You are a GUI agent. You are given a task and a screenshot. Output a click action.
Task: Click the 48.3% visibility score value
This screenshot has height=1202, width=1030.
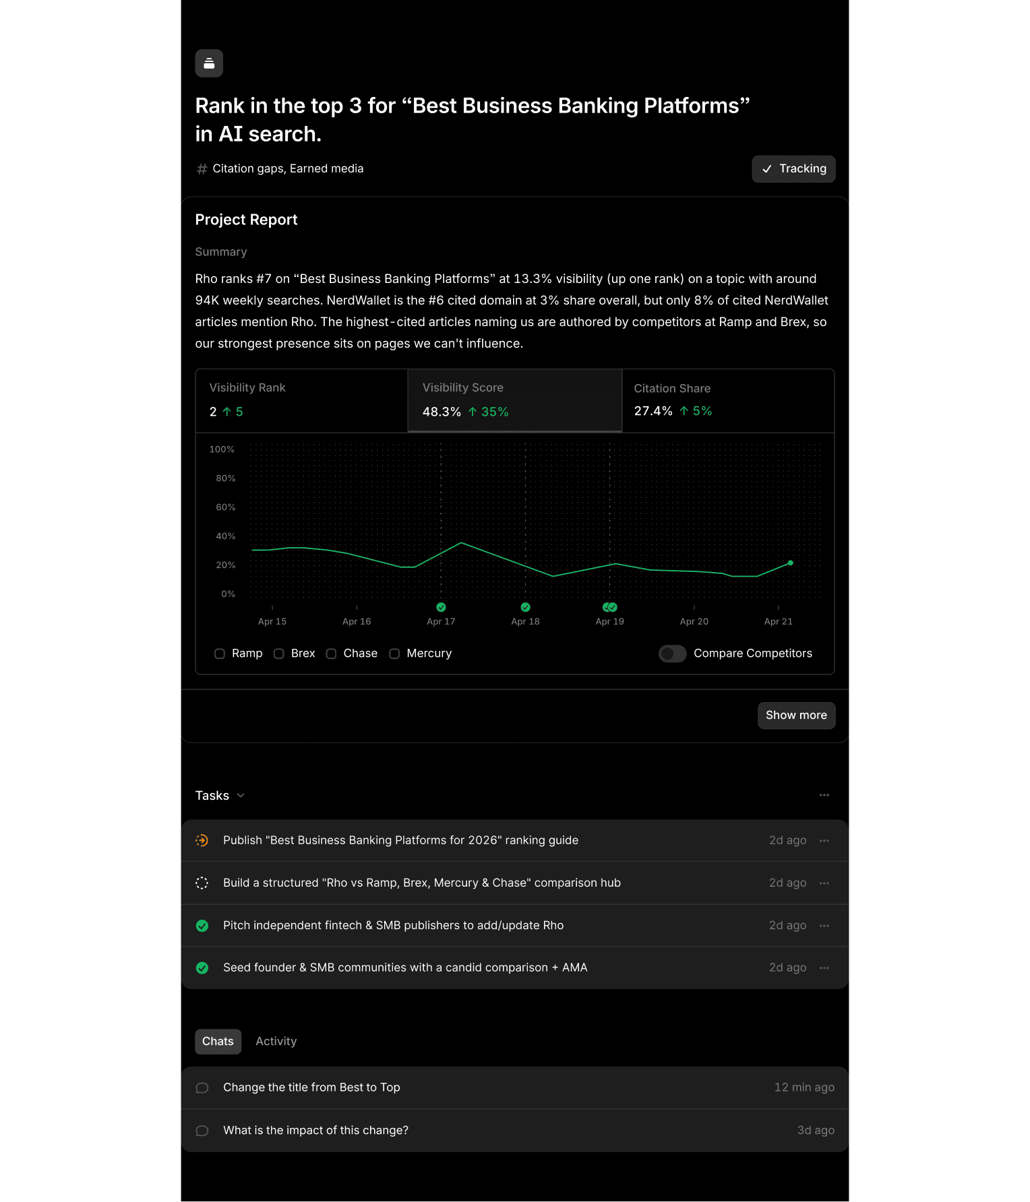(x=442, y=412)
